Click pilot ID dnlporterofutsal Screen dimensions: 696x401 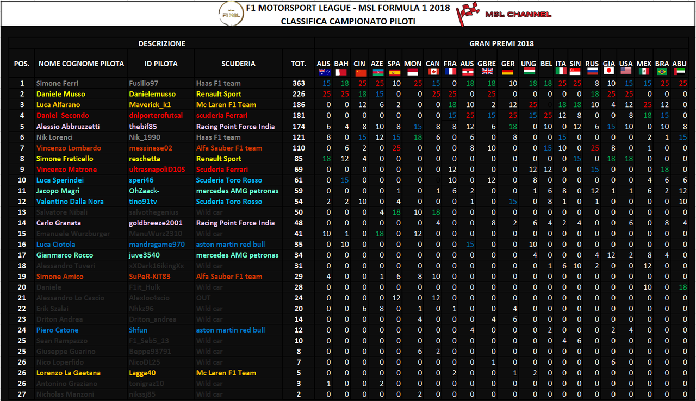click(156, 116)
